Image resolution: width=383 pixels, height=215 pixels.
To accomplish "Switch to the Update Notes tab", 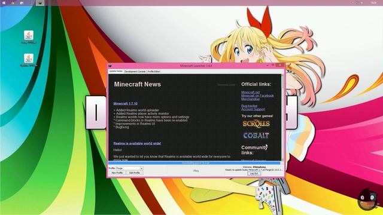I will pyautogui.click(x=115, y=71).
